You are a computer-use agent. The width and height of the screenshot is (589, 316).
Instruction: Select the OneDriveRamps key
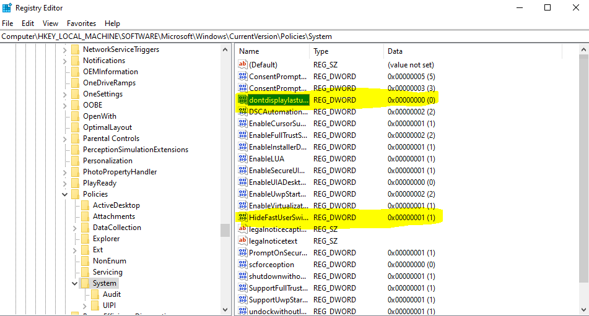coord(109,83)
